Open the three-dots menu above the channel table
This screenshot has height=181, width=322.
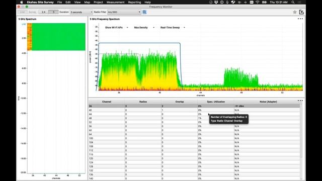[x=300, y=101]
